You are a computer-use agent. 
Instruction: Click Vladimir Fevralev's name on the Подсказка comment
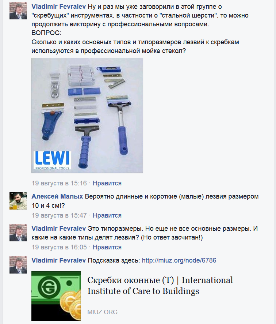(58, 260)
